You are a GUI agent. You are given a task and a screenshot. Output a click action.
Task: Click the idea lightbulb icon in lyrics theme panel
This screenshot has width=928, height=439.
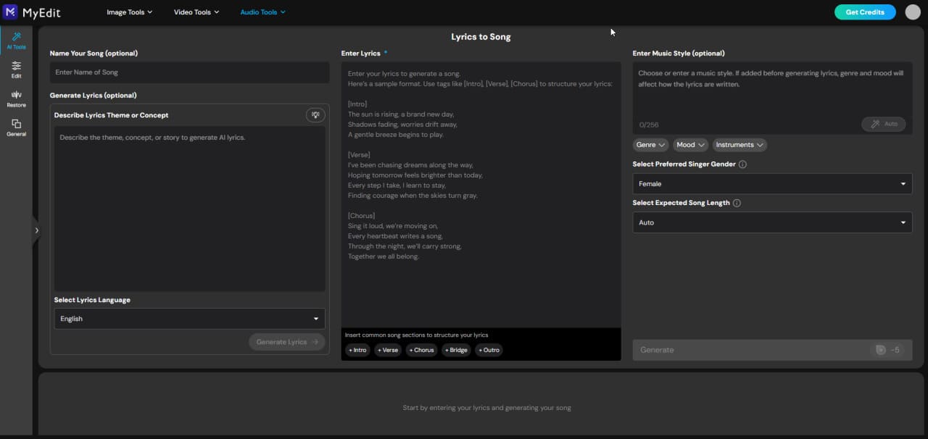pos(315,114)
